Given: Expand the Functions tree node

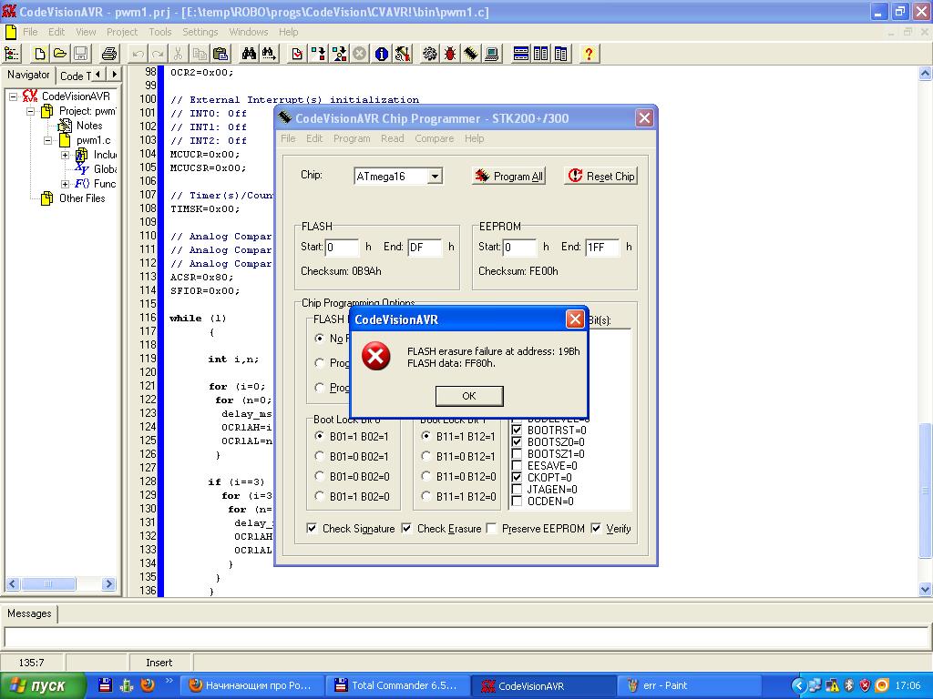Looking at the screenshot, I should pos(65,184).
